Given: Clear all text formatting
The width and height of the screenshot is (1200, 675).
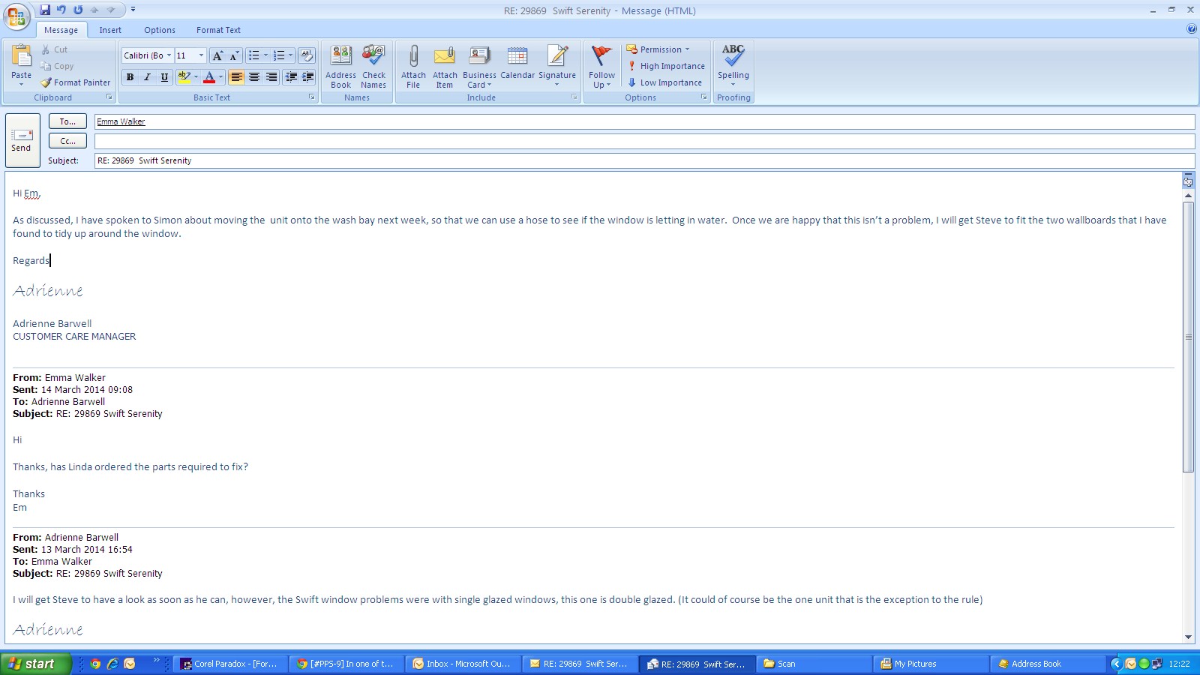Looking at the screenshot, I should click(306, 55).
